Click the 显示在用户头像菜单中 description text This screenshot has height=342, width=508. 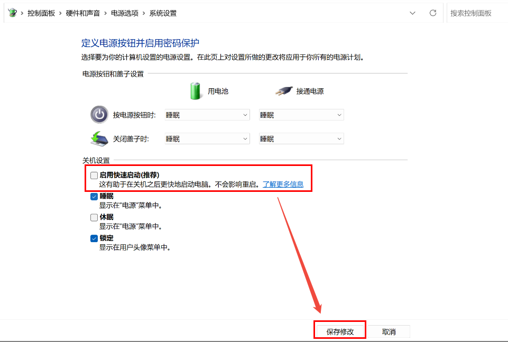click(x=134, y=247)
